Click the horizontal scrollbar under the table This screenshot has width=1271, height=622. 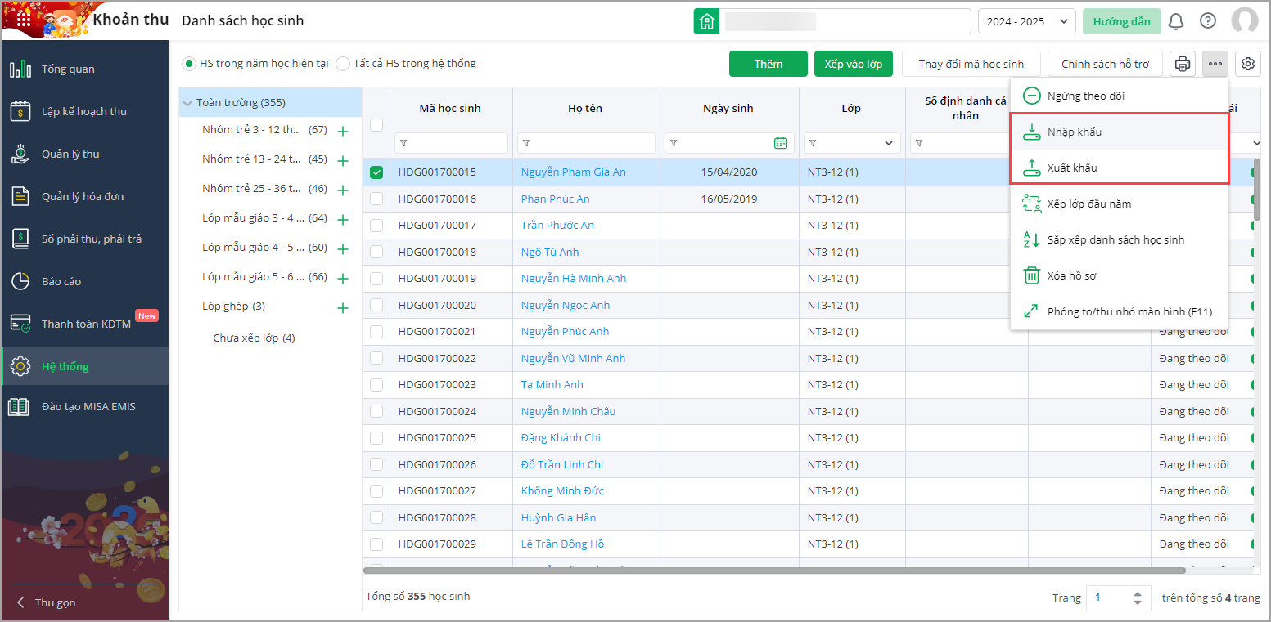773,571
